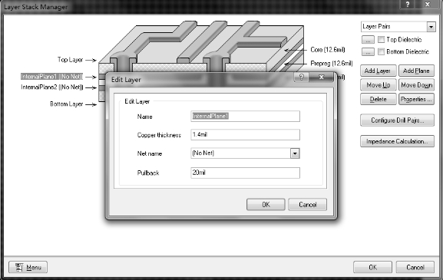Image resolution: width=443 pixels, height=280 pixels.
Task: Open the Properties button
Action: tap(416, 99)
